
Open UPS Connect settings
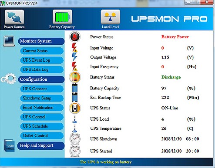[x=42, y=89]
